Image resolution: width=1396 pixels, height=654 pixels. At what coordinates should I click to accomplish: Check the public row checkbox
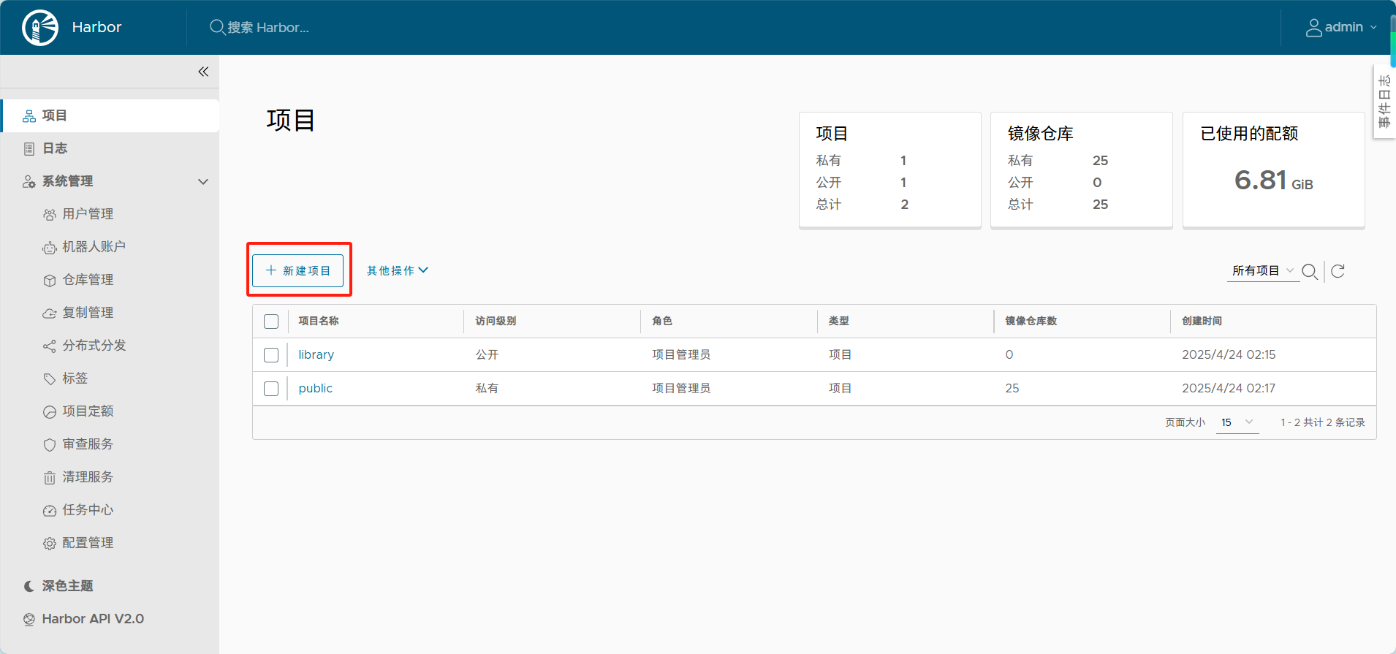tap(271, 389)
